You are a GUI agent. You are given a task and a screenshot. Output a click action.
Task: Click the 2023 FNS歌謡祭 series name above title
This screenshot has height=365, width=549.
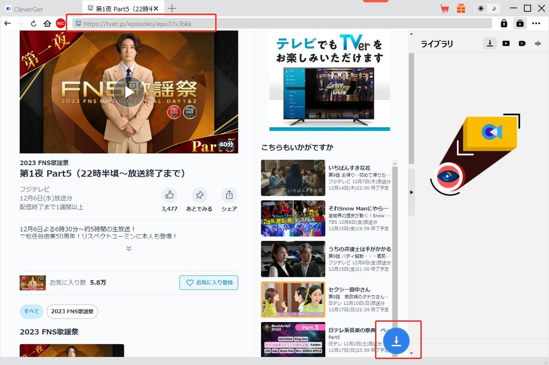point(43,163)
